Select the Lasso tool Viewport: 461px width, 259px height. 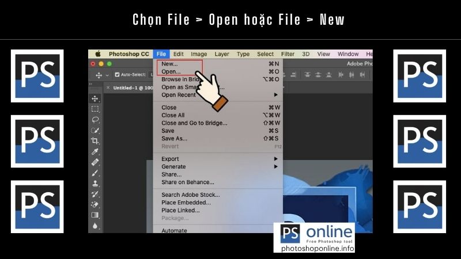[95, 120]
